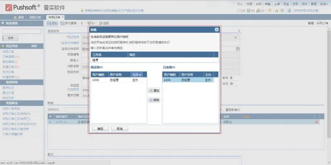Click the mail envelope icon (0)
Image resolution: width=331 pixels, height=165 pixels.
[239, 10]
